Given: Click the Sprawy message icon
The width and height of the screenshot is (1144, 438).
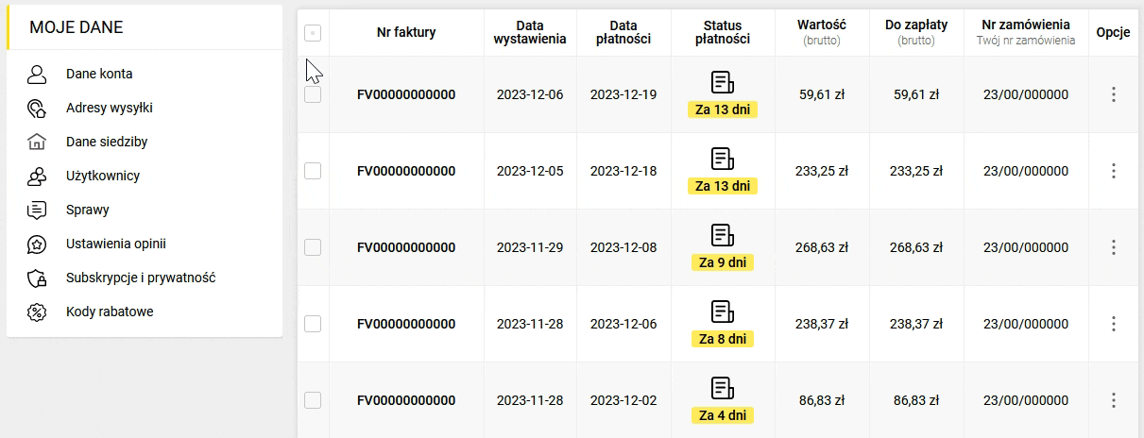Looking at the screenshot, I should click(37, 210).
